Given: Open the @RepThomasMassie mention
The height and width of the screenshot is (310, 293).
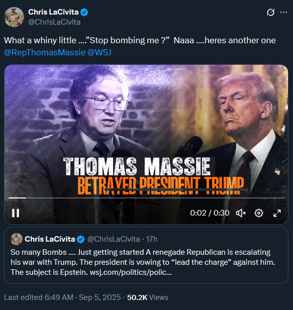Looking at the screenshot, I should [45, 52].
